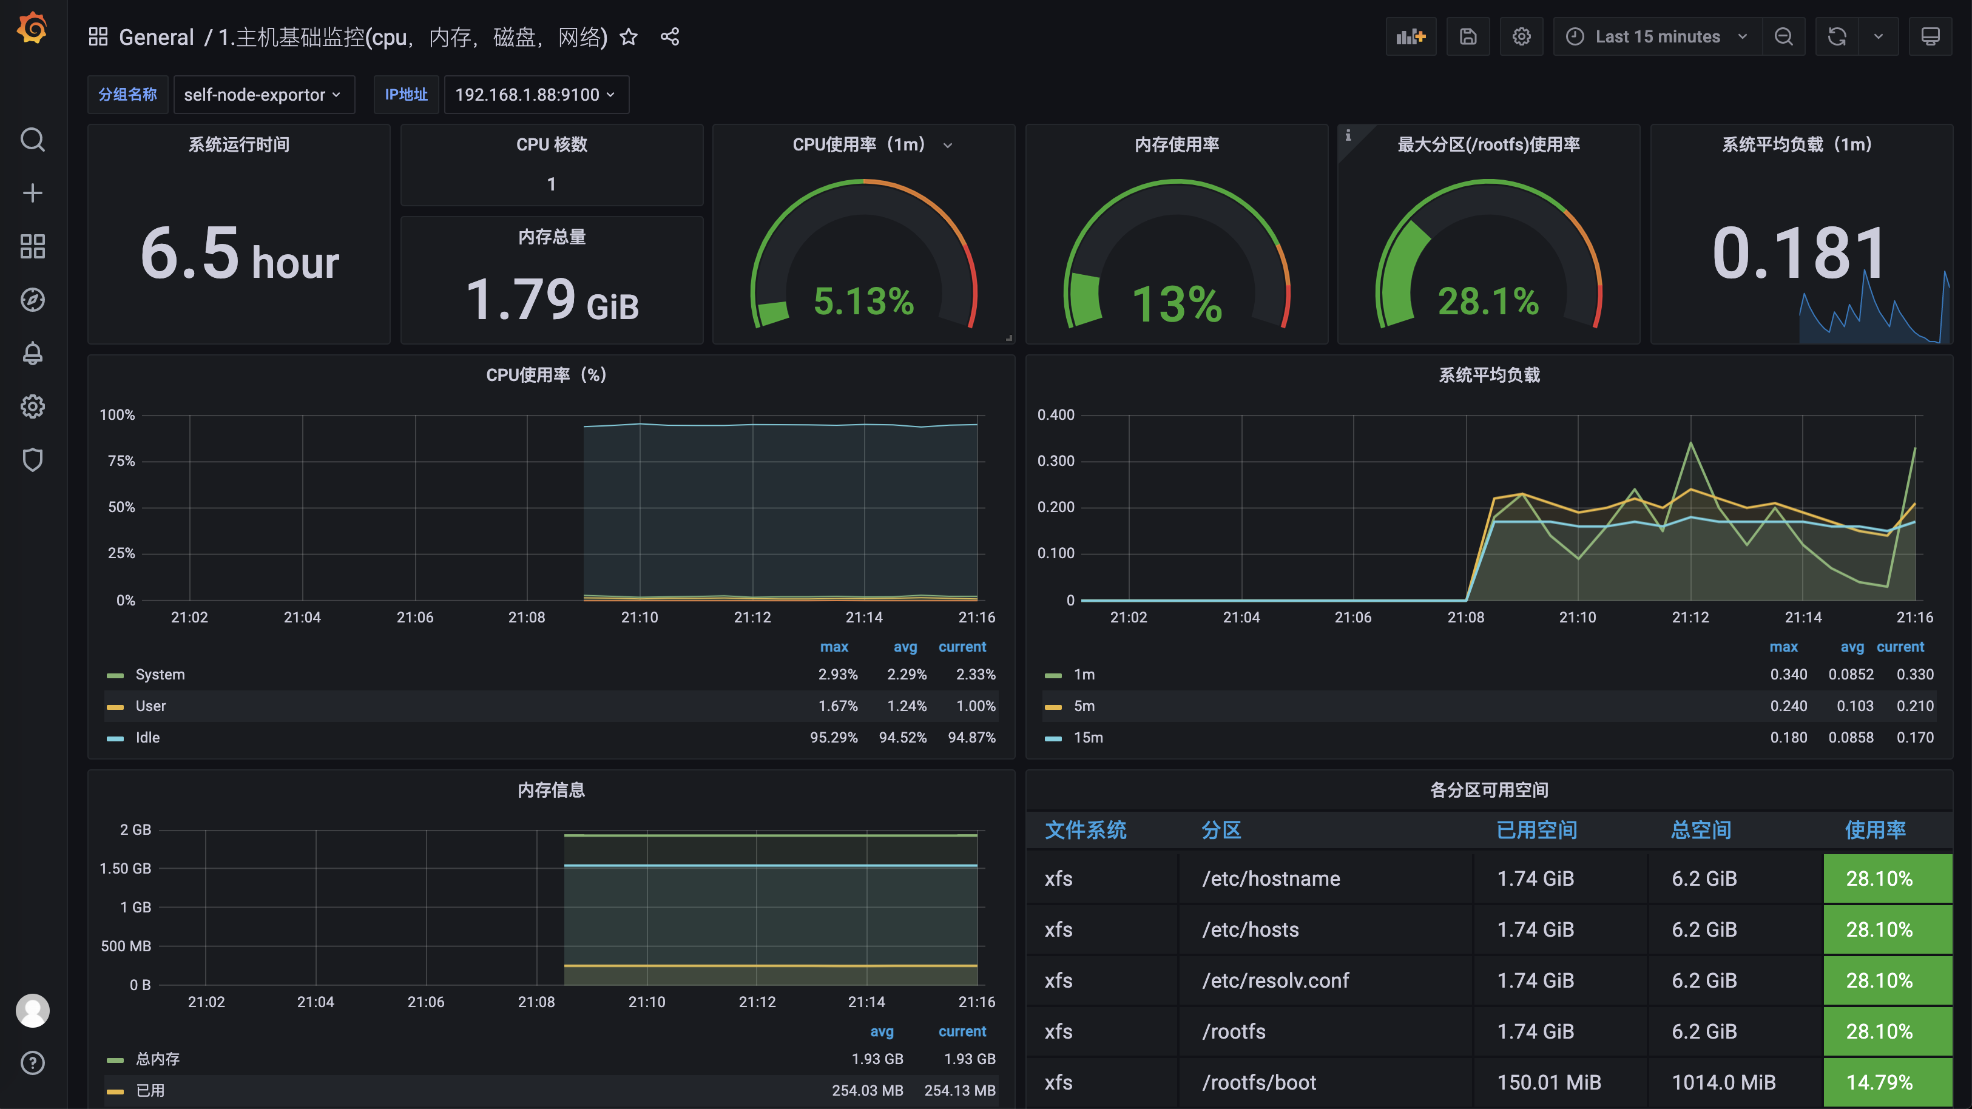Toggle the 总内存 series in memory legend

[x=158, y=1059]
